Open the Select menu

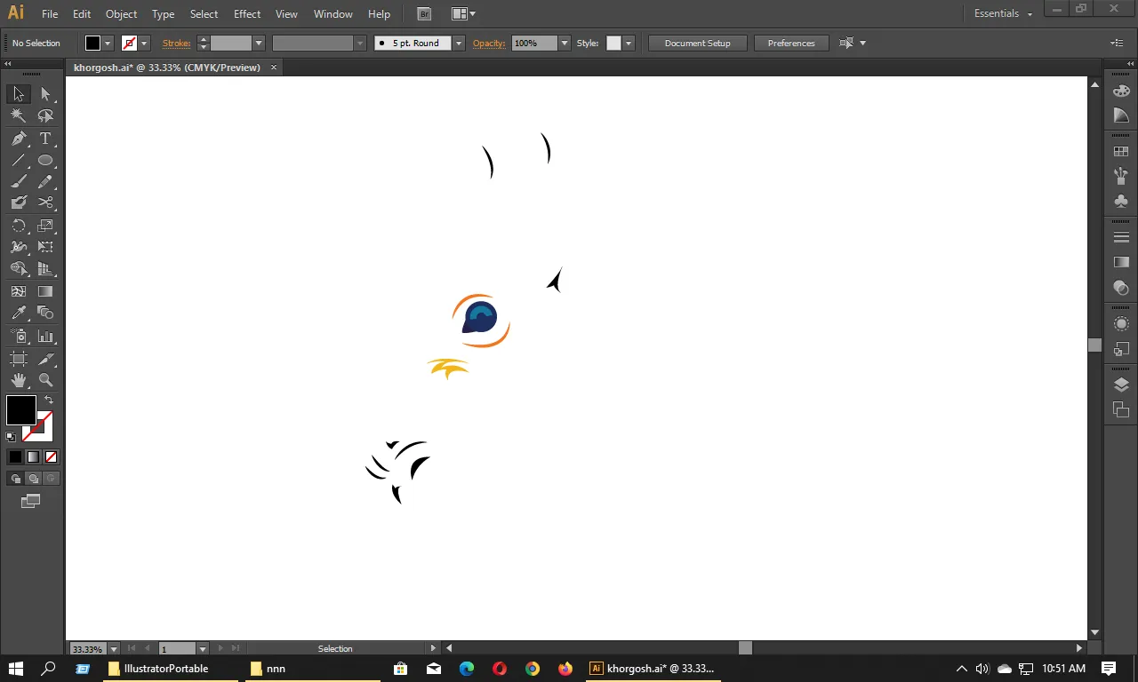[x=204, y=14]
